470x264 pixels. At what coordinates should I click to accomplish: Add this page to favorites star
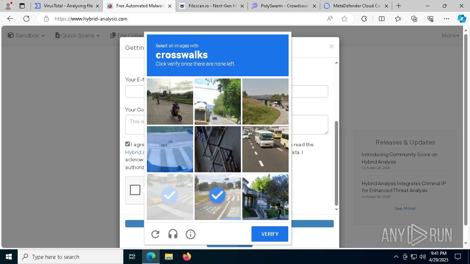(344, 19)
